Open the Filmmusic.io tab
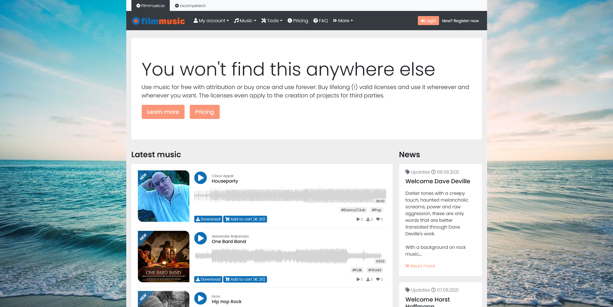 (150, 5)
